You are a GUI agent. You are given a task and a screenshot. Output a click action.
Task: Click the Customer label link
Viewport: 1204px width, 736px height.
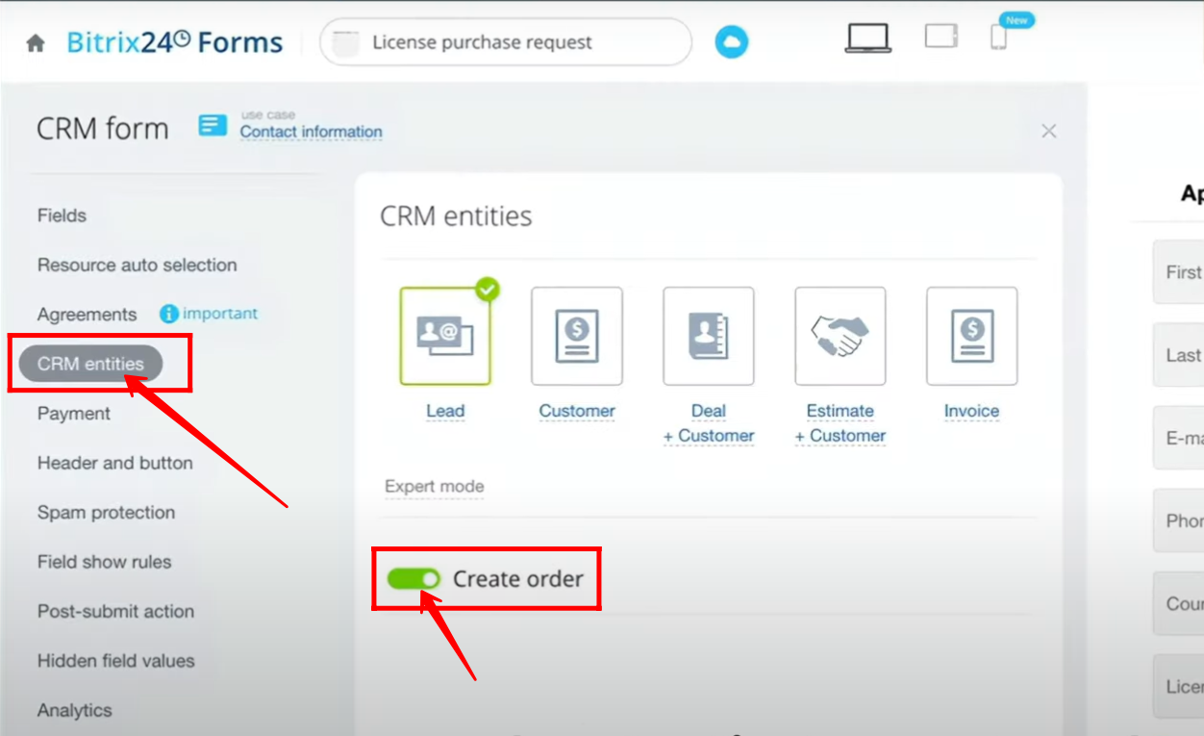click(577, 411)
